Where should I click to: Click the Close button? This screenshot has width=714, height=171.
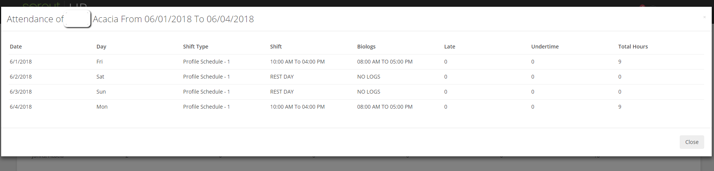[x=691, y=142]
